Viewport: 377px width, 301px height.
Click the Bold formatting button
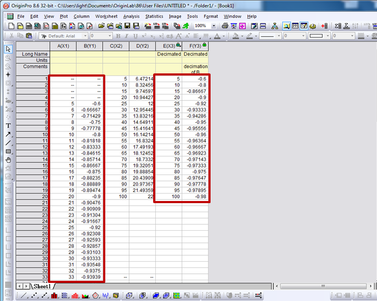[x=119, y=36]
